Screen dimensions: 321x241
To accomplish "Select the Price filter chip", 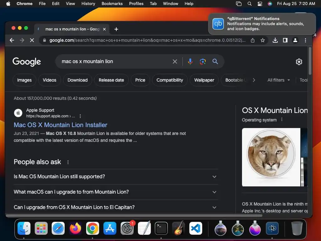I will [140, 80].
